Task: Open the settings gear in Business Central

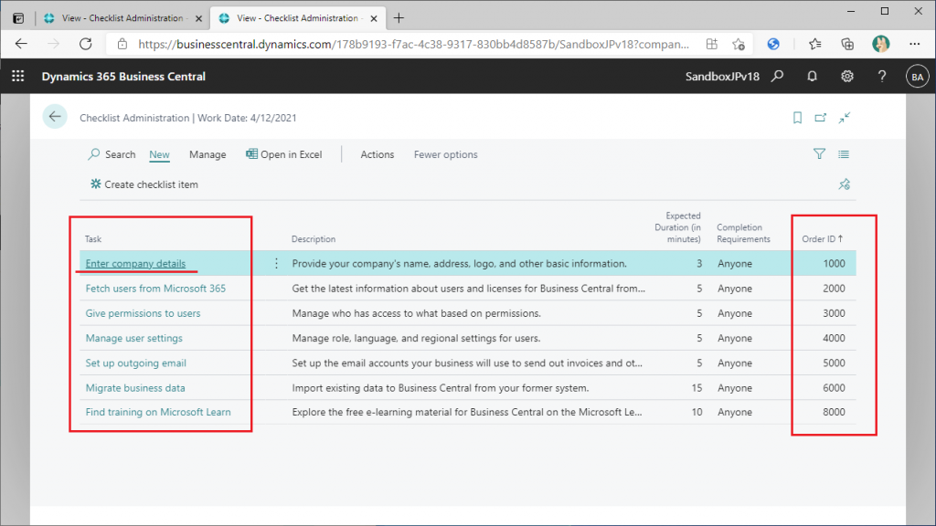Action: (x=847, y=77)
